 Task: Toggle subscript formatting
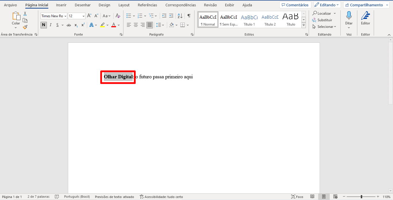point(76,25)
